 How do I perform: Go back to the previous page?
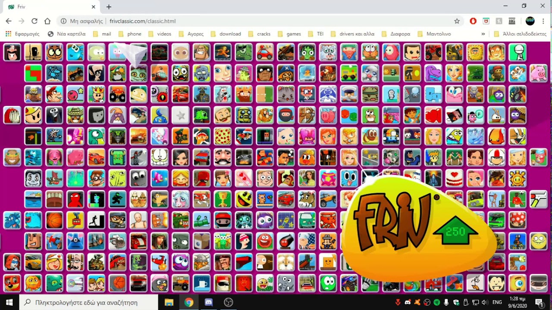click(x=9, y=21)
